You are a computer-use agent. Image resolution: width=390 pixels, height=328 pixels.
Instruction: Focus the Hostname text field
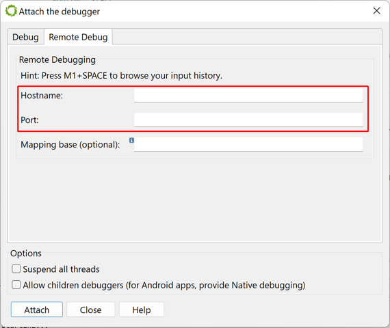pos(248,96)
